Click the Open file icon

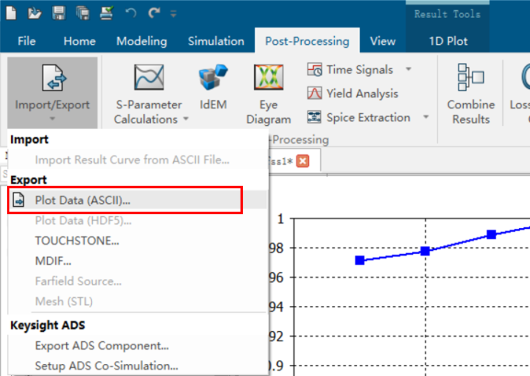pyautogui.click(x=34, y=14)
